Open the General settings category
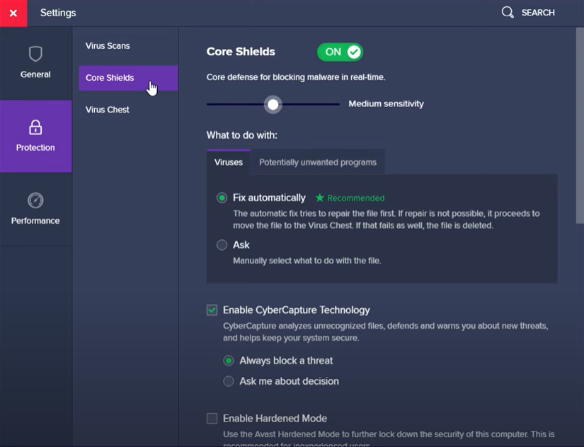The image size is (584, 447). pyautogui.click(x=36, y=63)
